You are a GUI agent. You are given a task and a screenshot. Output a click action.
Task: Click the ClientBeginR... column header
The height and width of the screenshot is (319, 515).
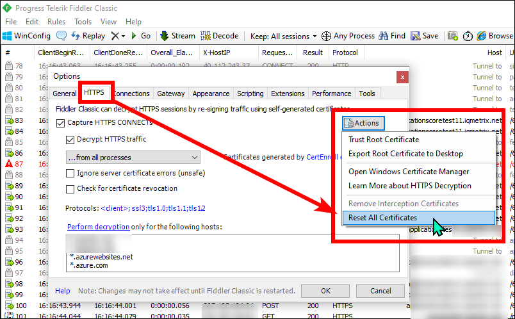[61, 53]
